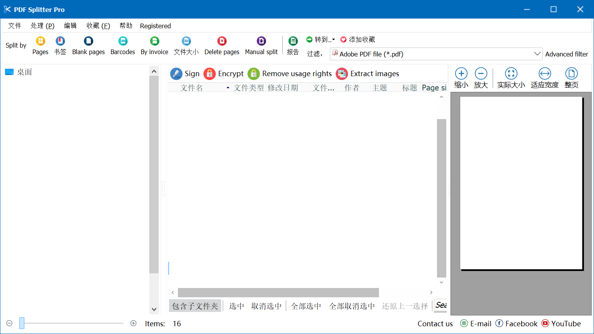
Task: Click file list scroll down arrow
Action: (x=441, y=282)
